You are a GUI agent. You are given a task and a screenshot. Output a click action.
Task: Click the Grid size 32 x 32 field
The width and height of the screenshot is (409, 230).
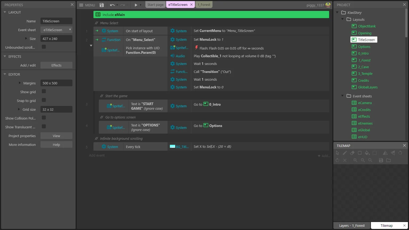(56, 109)
